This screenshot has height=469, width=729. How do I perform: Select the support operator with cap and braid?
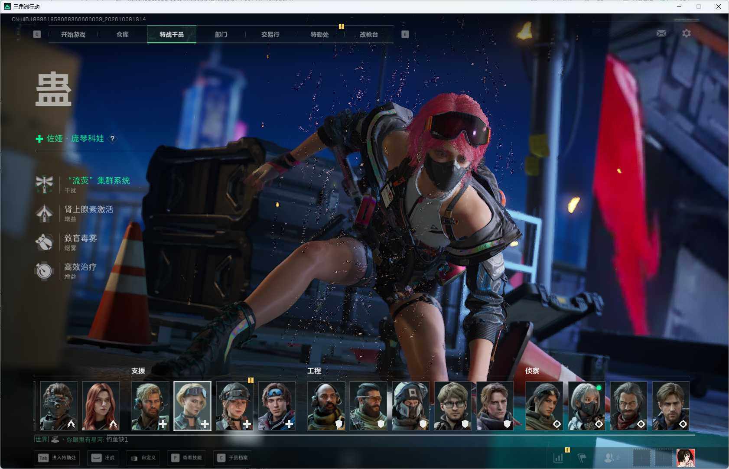click(x=234, y=406)
